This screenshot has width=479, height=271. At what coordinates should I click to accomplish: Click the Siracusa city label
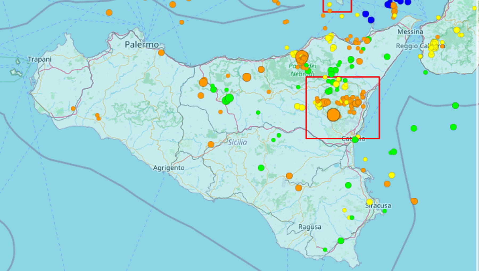pos(378,206)
